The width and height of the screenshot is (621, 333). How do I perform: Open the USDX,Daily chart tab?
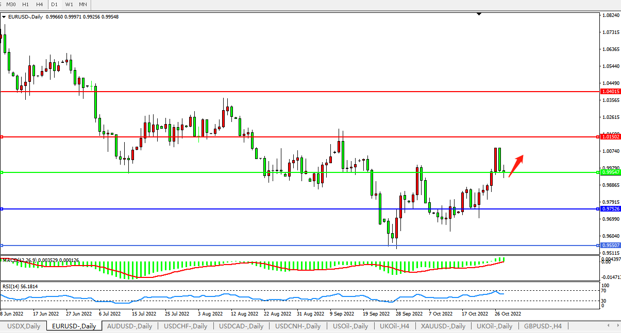(x=23, y=326)
